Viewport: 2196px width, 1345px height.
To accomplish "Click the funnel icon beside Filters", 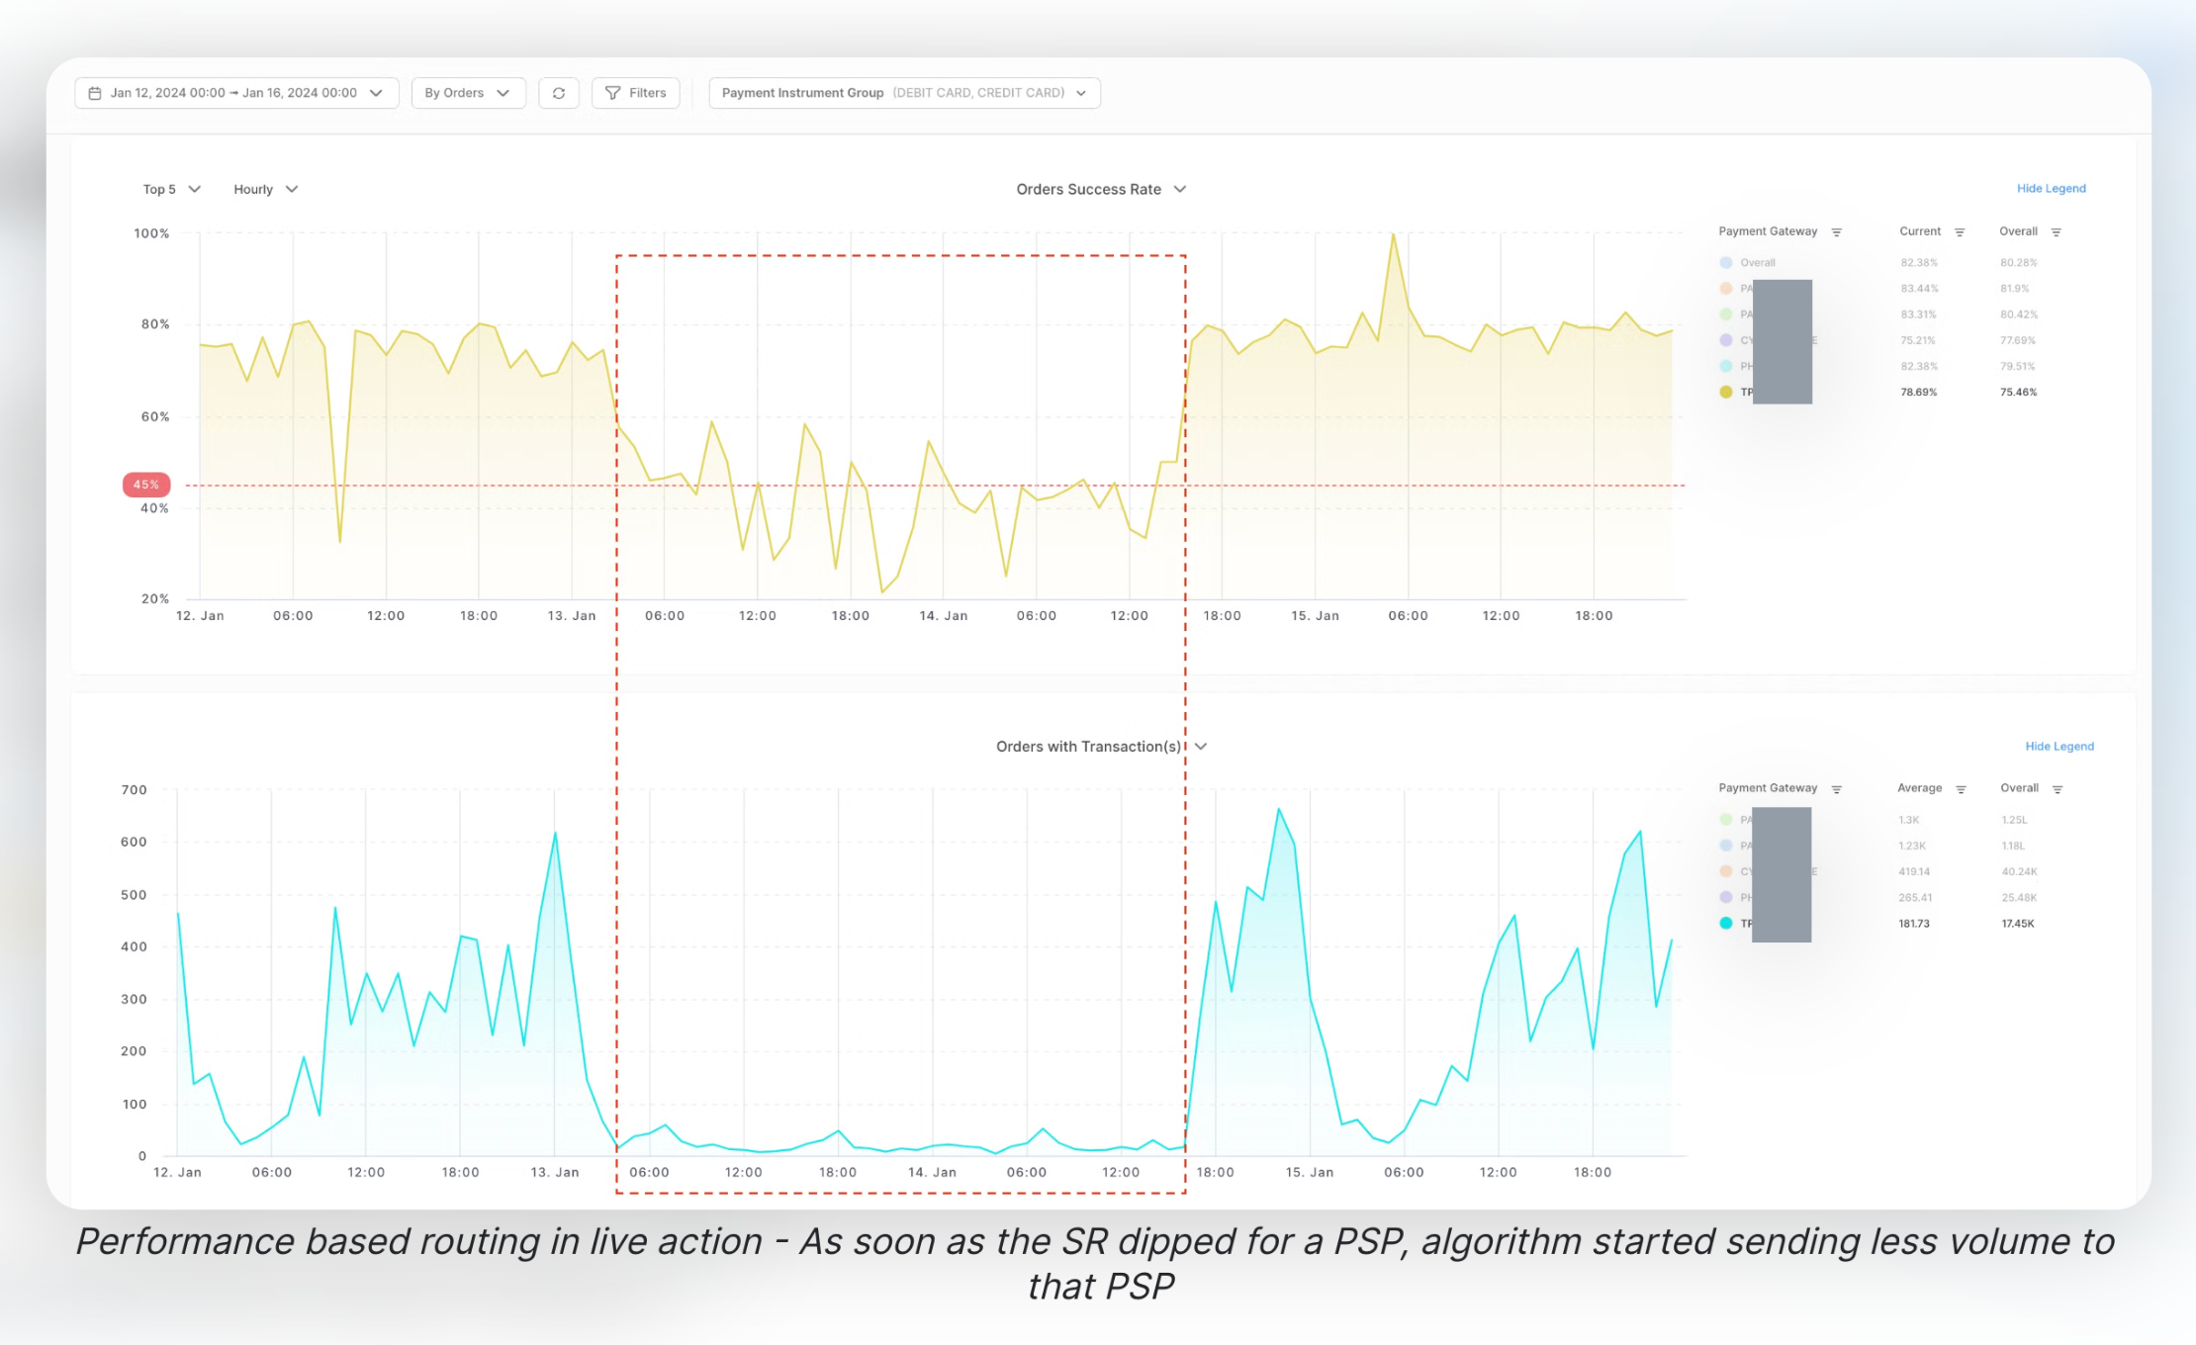I will 613,93.
